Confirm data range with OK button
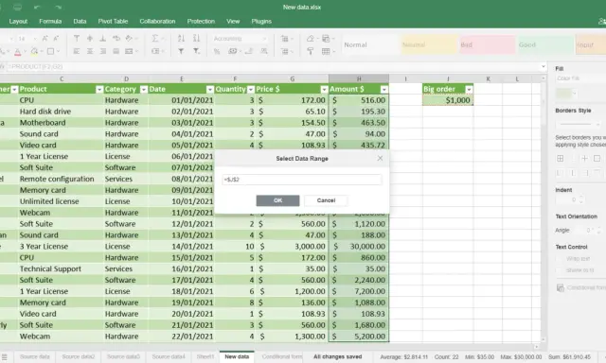The width and height of the screenshot is (606, 363). (x=277, y=200)
